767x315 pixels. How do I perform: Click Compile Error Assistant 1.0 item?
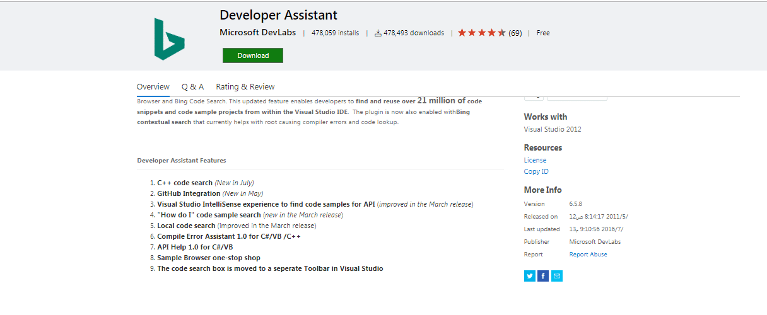click(229, 236)
